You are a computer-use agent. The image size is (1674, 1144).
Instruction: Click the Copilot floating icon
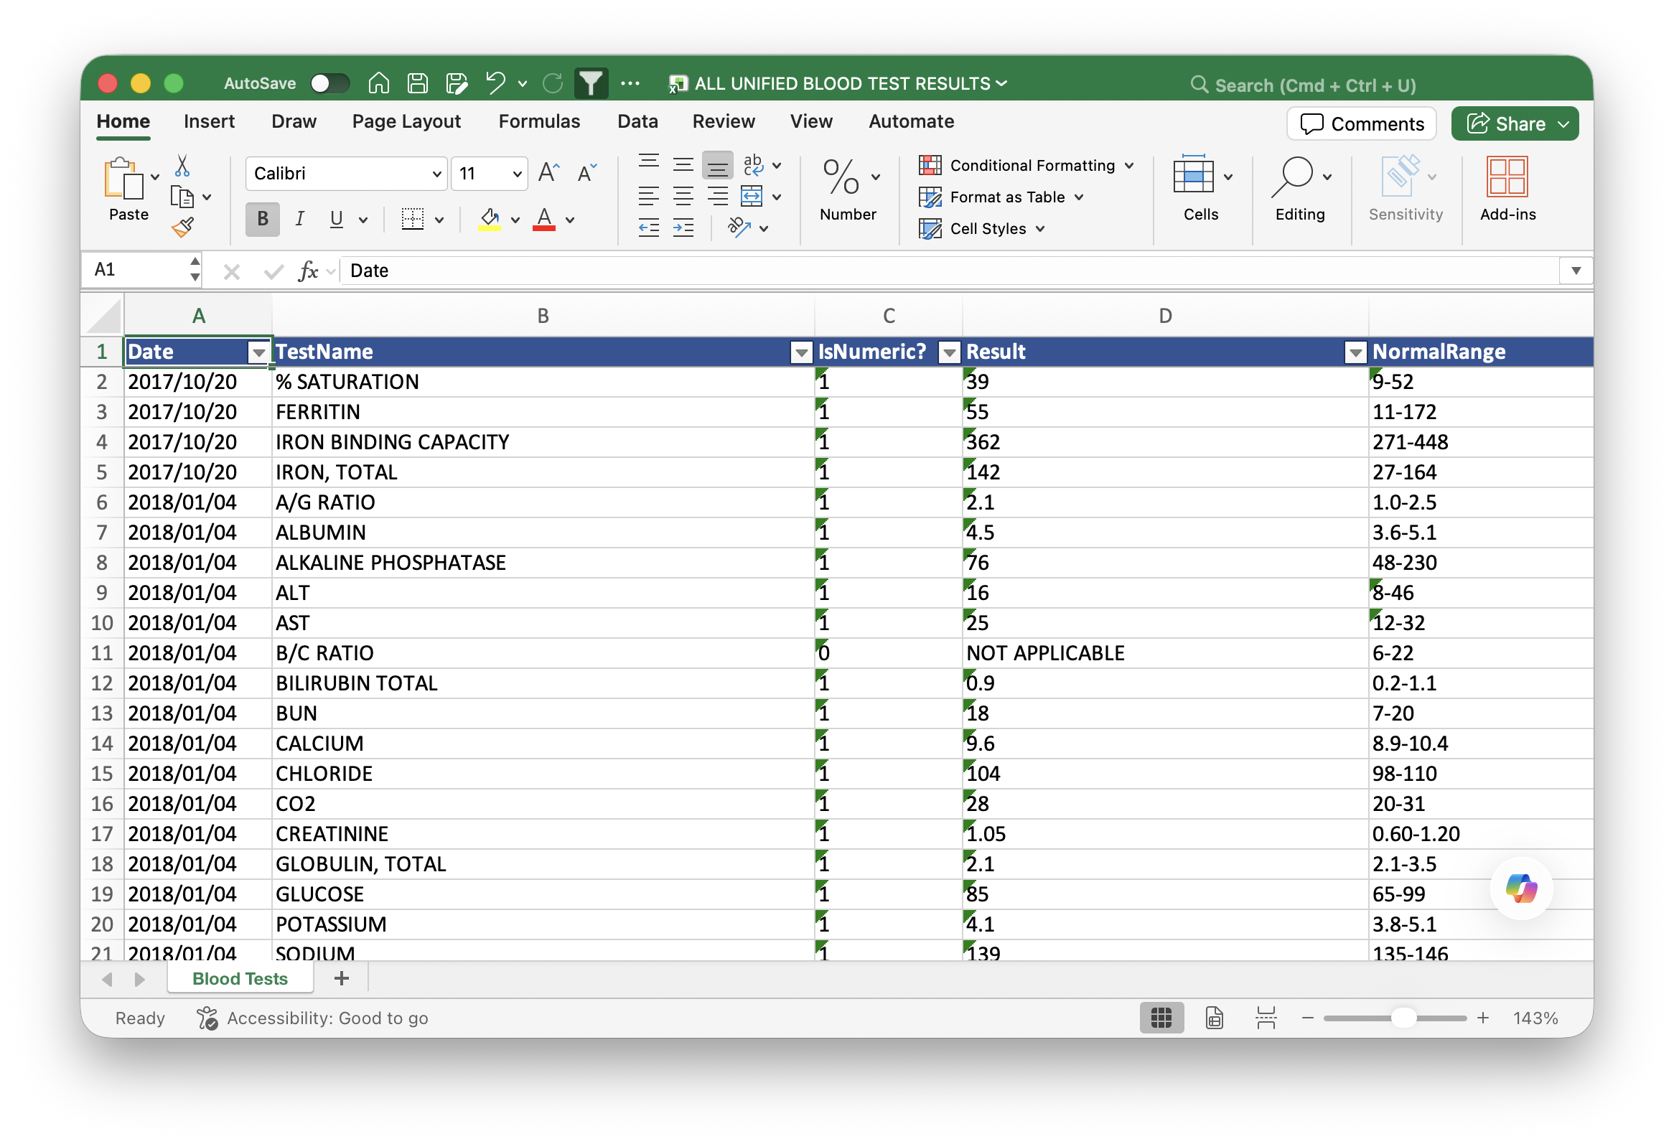point(1520,889)
